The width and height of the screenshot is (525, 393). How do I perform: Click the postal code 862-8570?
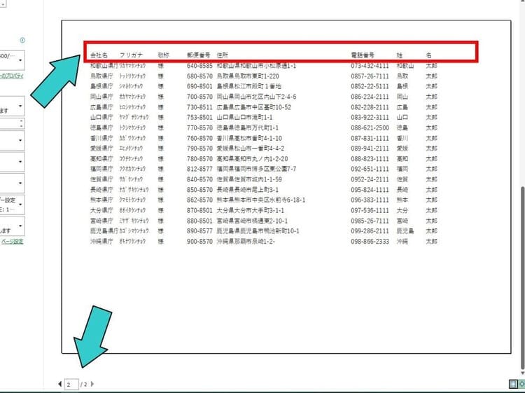[199, 200]
